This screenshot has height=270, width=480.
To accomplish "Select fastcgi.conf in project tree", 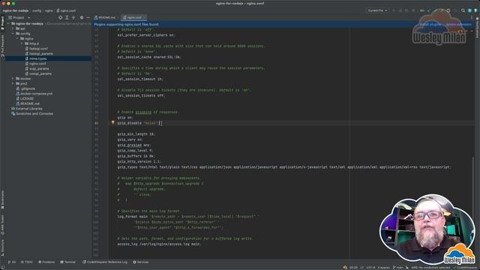I will [36, 49].
